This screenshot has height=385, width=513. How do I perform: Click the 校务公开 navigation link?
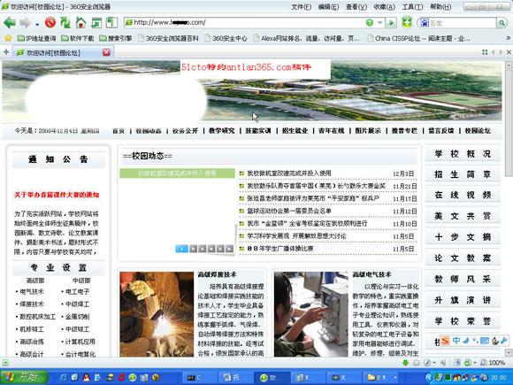click(185, 131)
